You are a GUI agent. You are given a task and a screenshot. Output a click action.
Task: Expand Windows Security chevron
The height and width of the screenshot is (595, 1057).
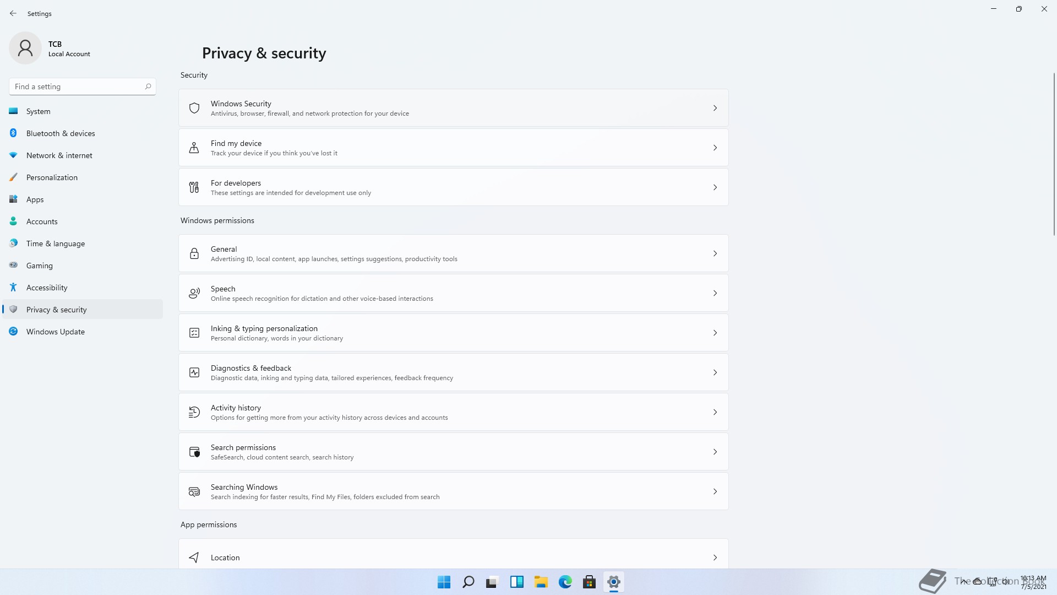pos(715,108)
